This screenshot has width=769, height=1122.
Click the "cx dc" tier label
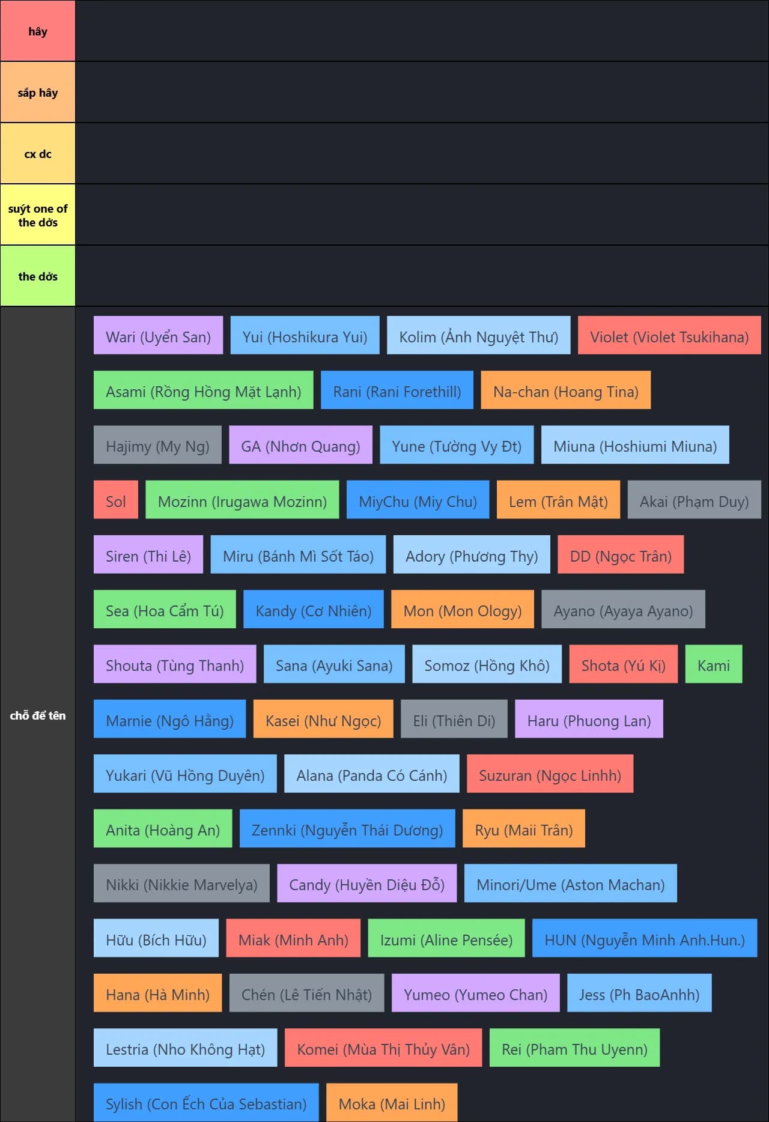(x=37, y=154)
